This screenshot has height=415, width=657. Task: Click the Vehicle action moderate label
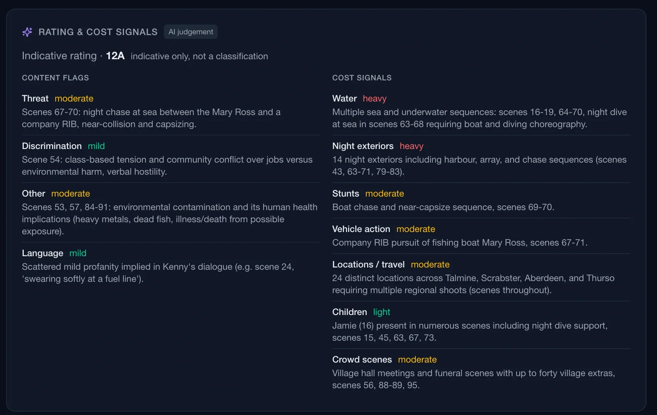[x=416, y=229]
